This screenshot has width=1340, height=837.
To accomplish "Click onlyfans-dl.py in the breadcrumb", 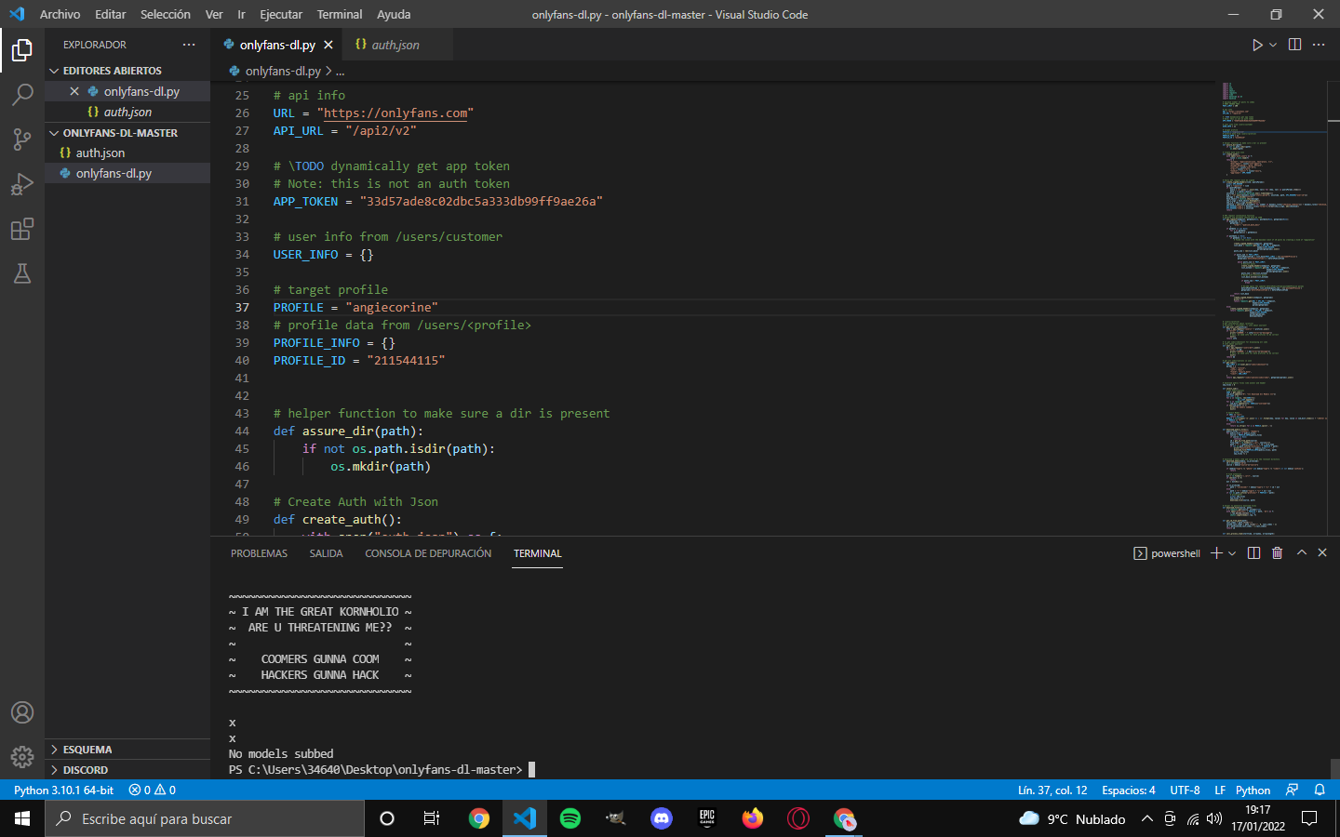I will [x=283, y=71].
